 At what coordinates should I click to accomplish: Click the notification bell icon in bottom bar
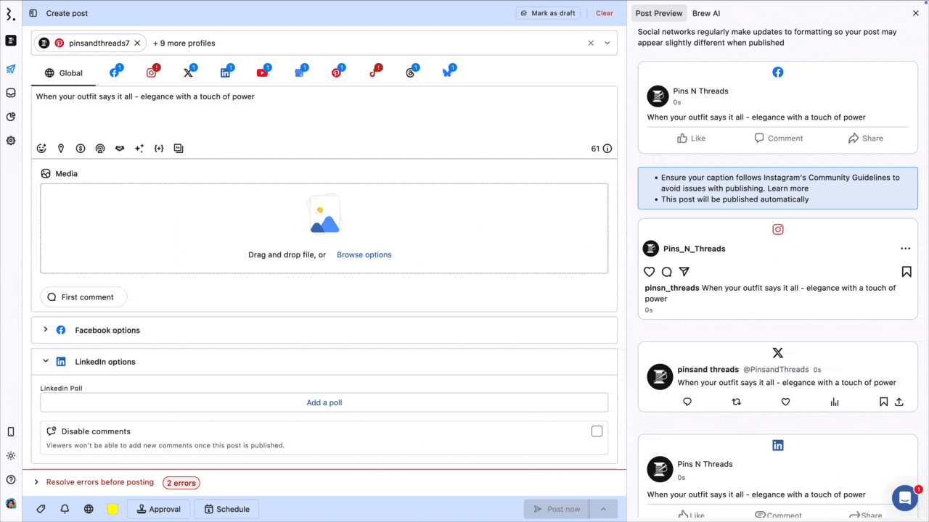pyautogui.click(x=65, y=509)
